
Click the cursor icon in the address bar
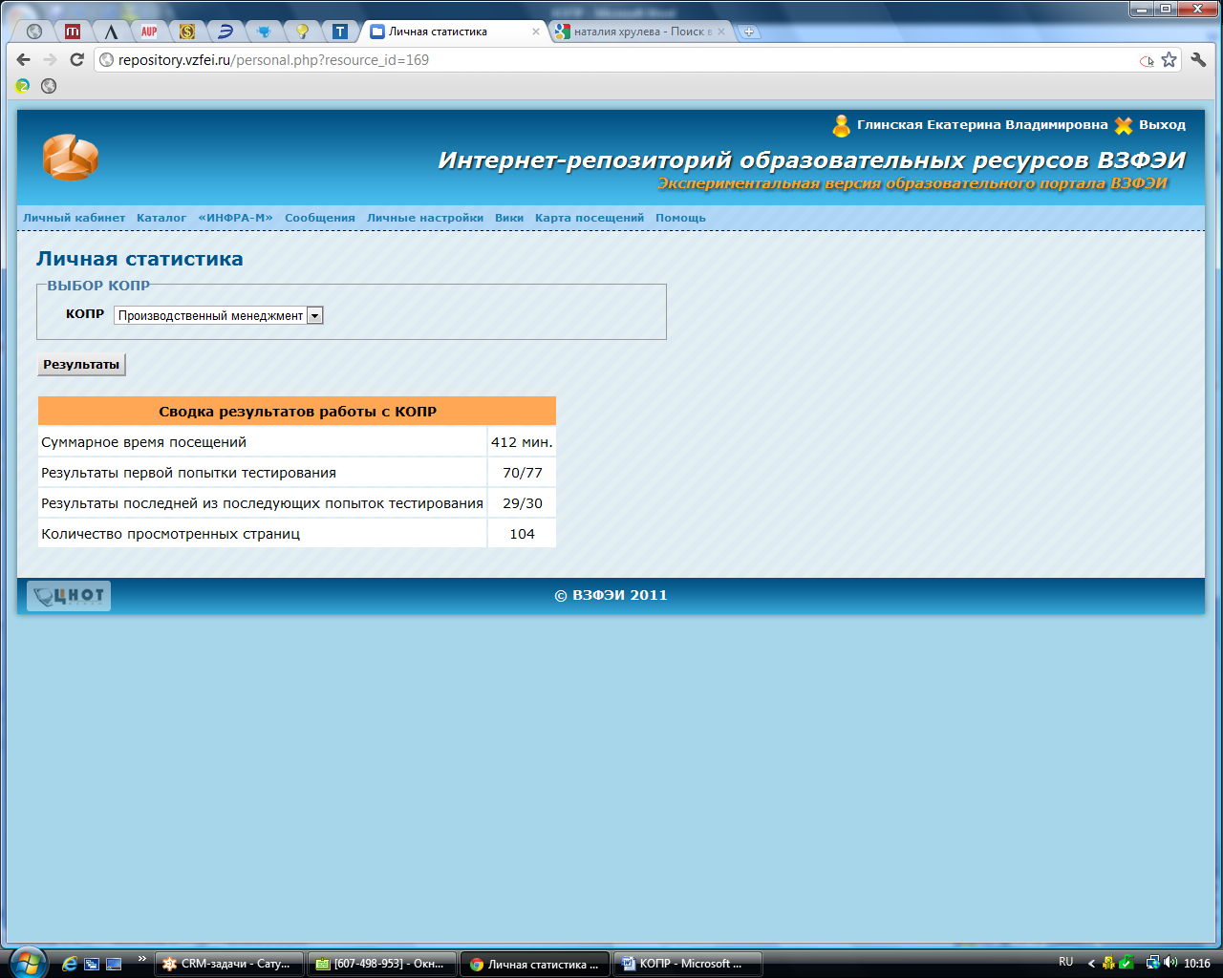tap(1147, 61)
